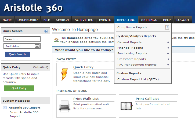Click the Compliance Reports notebook icon
Image resolution: width=195 pixels, height=119 pixels.
[x=167, y=28]
